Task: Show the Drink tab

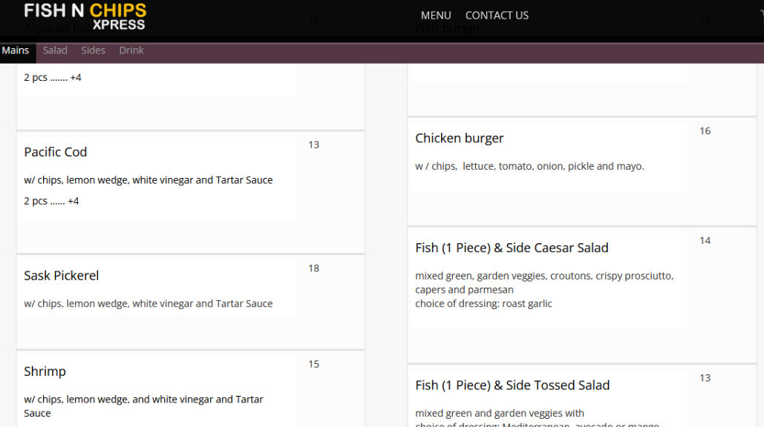Action: 131,50
